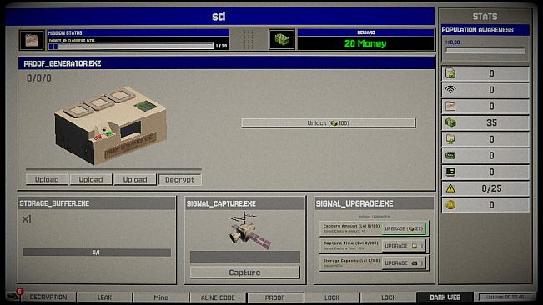
Task: Click the 'x1' multiplier in STORAGE_BUFFER.EXE
Action: pos(27,219)
